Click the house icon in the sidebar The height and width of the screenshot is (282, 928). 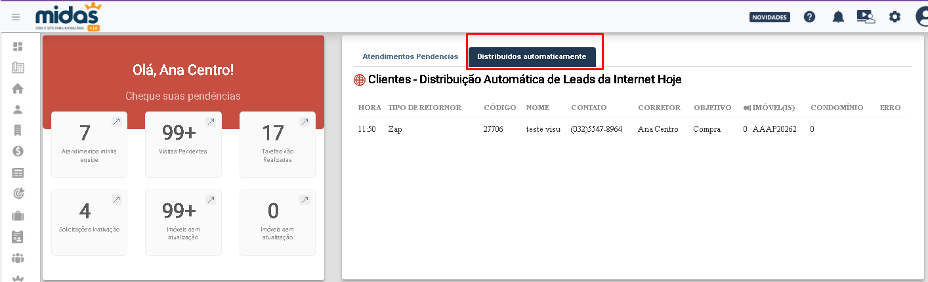18,89
